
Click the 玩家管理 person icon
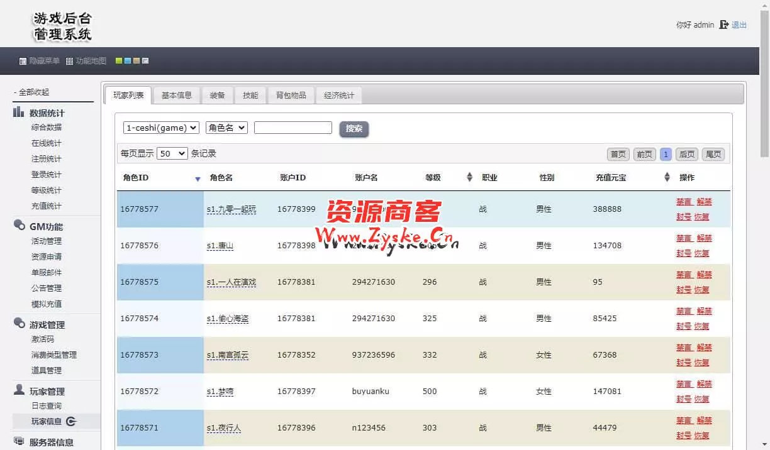pyautogui.click(x=19, y=390)
